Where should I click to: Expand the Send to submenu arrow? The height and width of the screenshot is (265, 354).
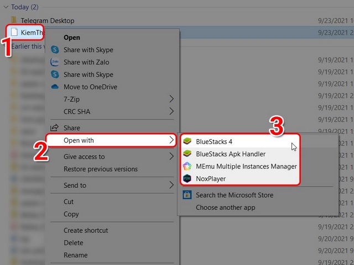tap(171, 185)
